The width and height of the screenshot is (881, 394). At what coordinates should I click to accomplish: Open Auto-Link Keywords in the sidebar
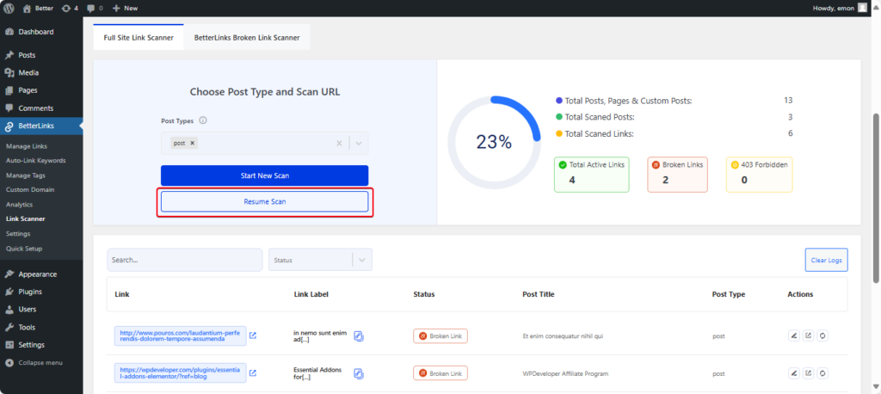35,160
